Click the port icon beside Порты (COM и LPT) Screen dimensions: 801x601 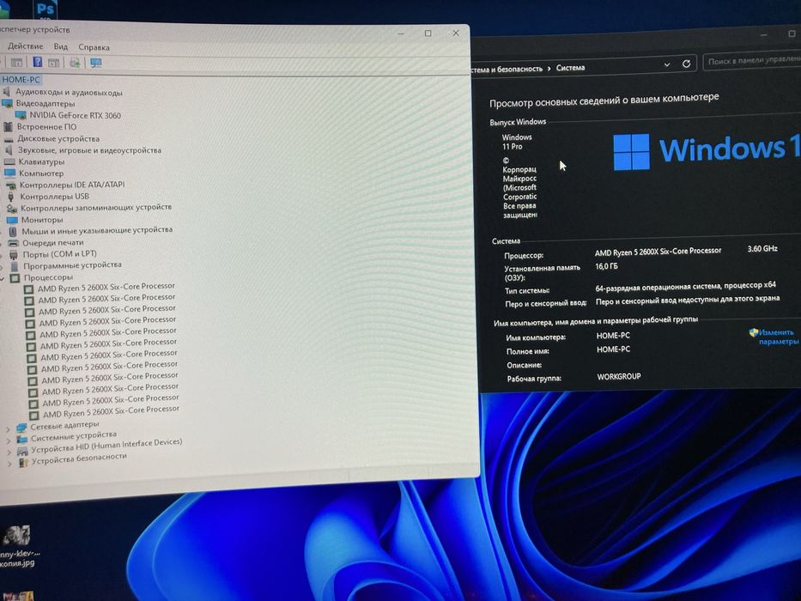pyautogui.click(x=14, y=254)
